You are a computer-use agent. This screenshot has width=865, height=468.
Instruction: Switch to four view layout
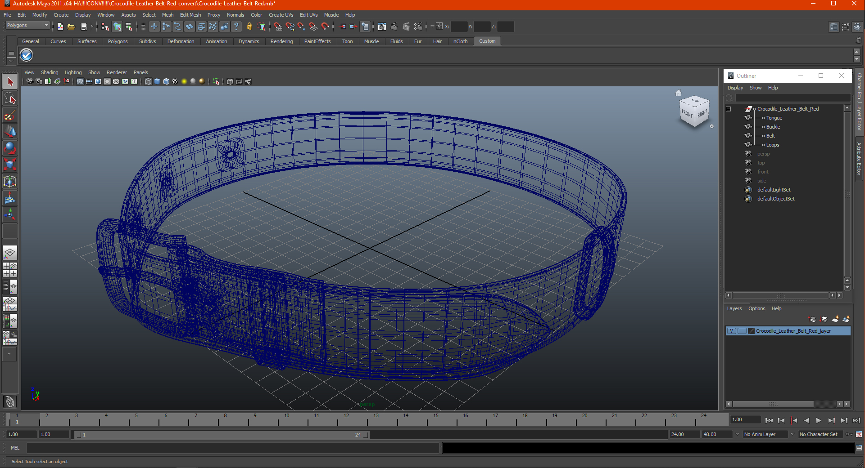tap(10, 270)
